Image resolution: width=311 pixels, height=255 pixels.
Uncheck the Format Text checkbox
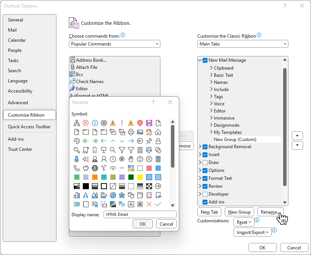(x=205, y=179)
